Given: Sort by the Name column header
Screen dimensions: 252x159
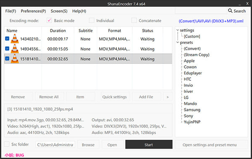Looking at the screenshot, I should [x=12, y=31].
